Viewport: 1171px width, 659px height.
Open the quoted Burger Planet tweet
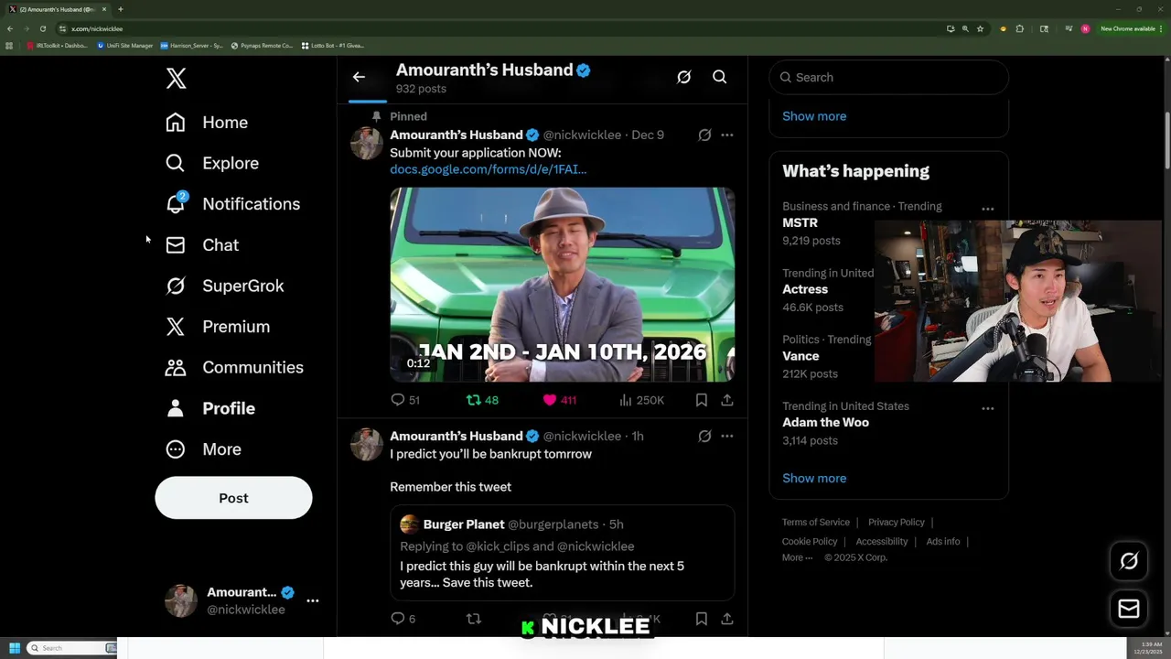pos(562,553)
